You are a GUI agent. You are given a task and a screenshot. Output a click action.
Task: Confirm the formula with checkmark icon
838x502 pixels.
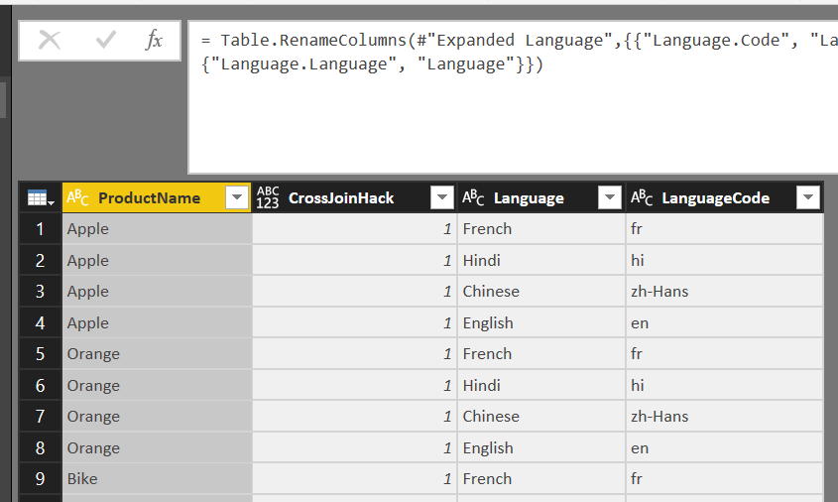pyautogui.click(x=106, y=40)
